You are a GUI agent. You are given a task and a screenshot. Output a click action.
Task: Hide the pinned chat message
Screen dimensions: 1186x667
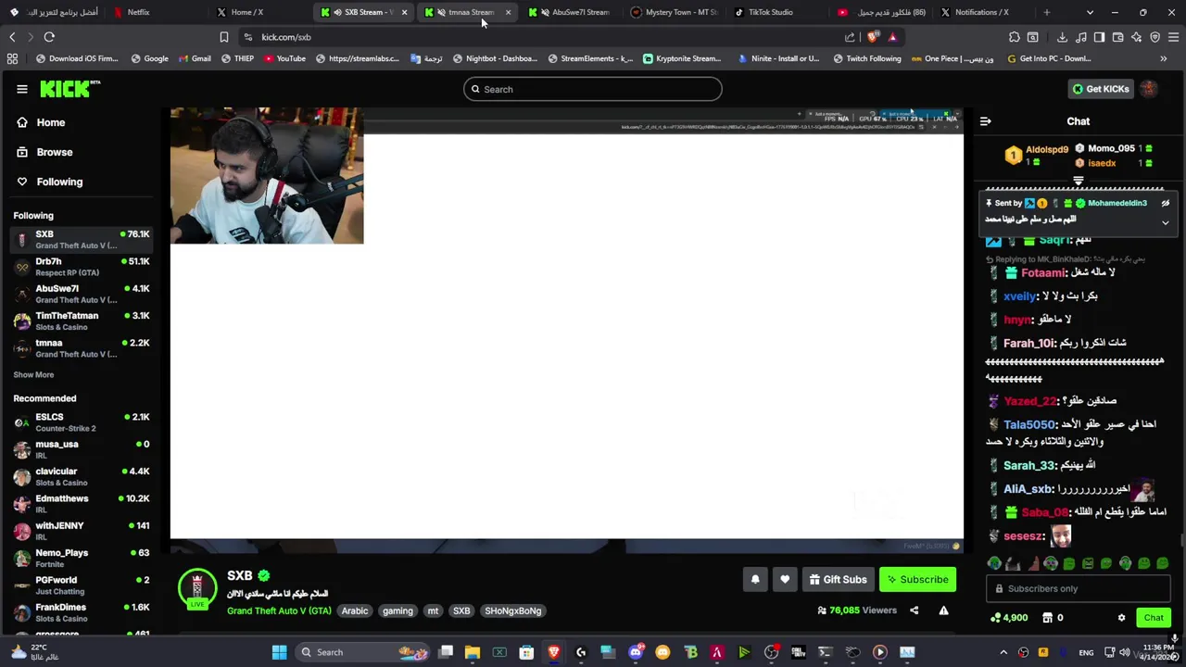(x=1166, y=203)
